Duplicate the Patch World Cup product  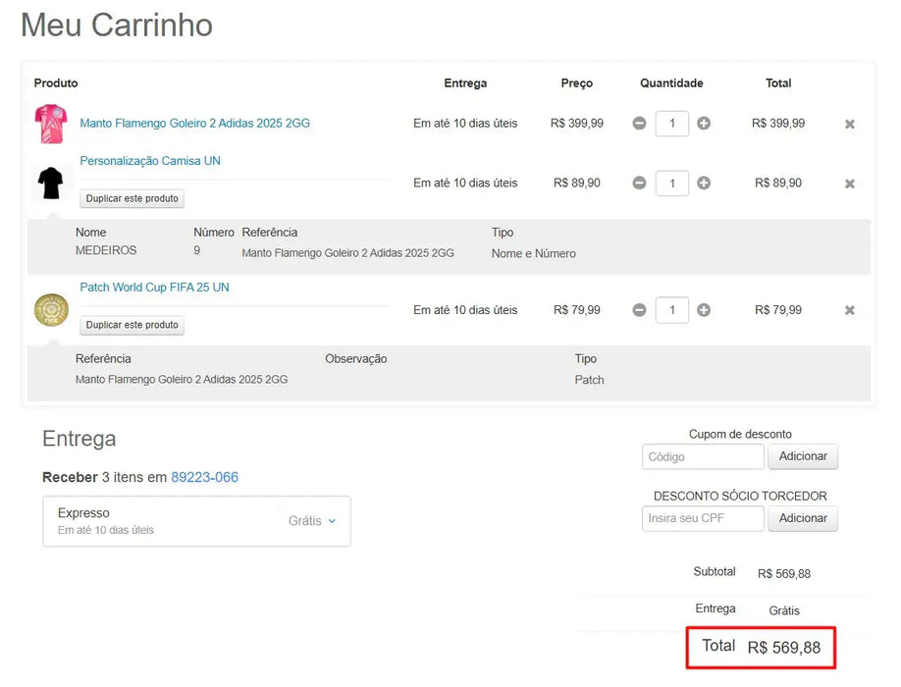tap(132, 324)
